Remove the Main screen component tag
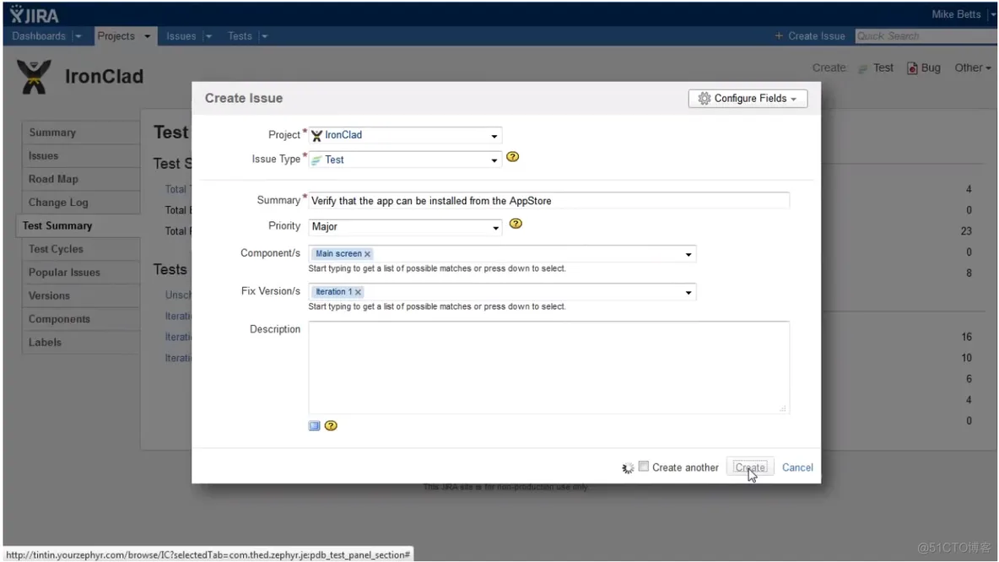 point(367,254)
